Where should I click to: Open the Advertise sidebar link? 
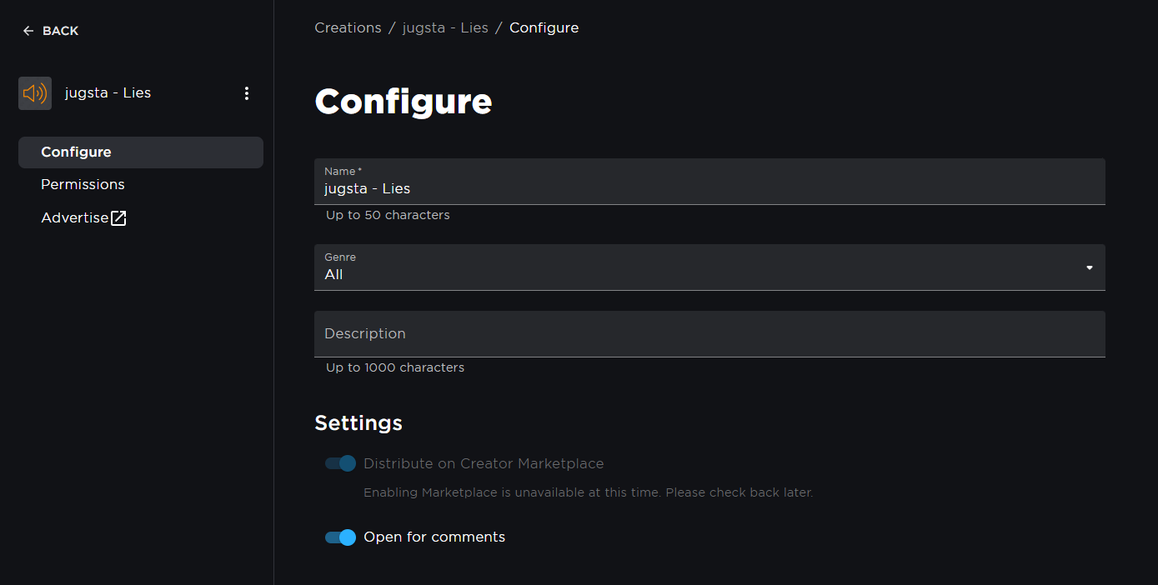point(75,217)
